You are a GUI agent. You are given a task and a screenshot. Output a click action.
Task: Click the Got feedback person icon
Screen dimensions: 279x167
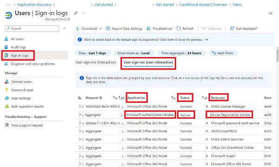(232, 28)
